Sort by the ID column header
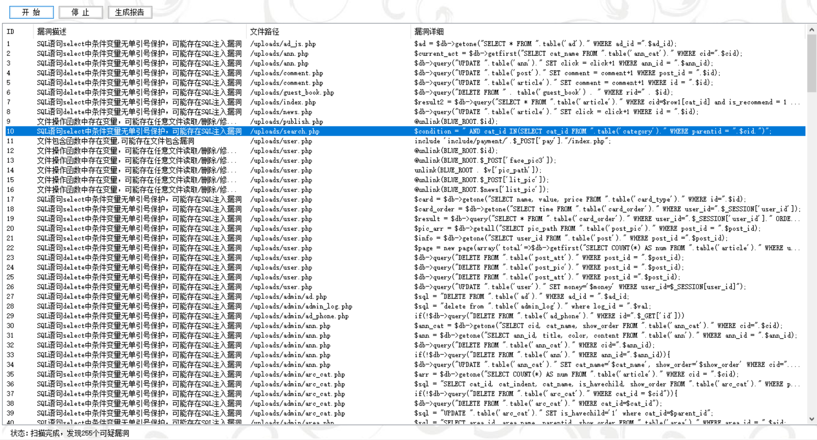 click(11, 32)
